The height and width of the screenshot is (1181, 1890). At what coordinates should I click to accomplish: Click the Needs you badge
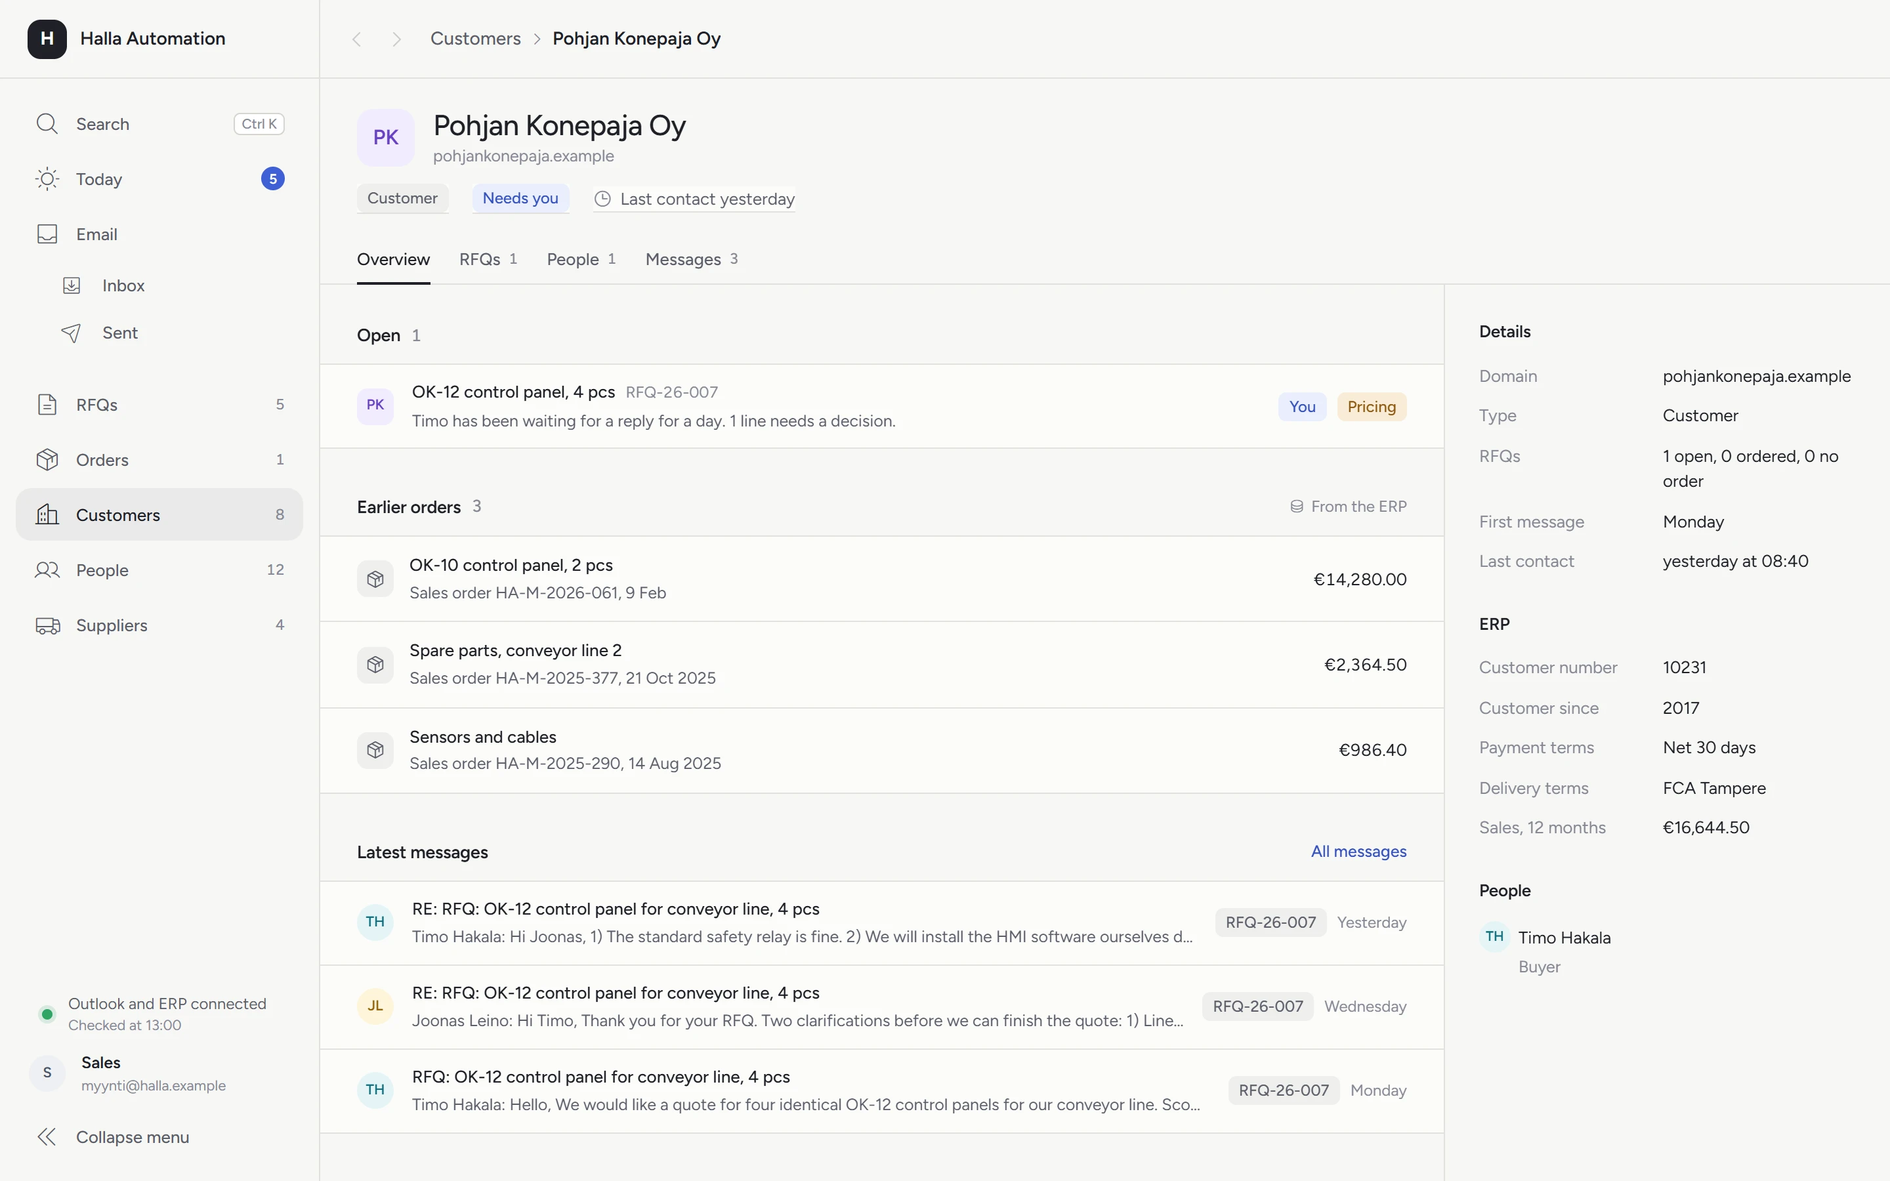pyautogui.click(x=520, y=198)
